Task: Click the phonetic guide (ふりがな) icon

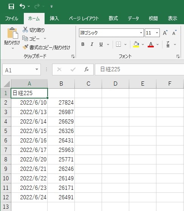Action: tap(168, 44)
